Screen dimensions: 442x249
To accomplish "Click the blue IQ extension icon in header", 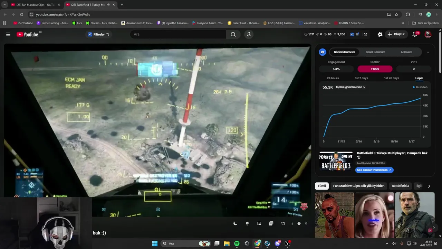I will [352, 34].
